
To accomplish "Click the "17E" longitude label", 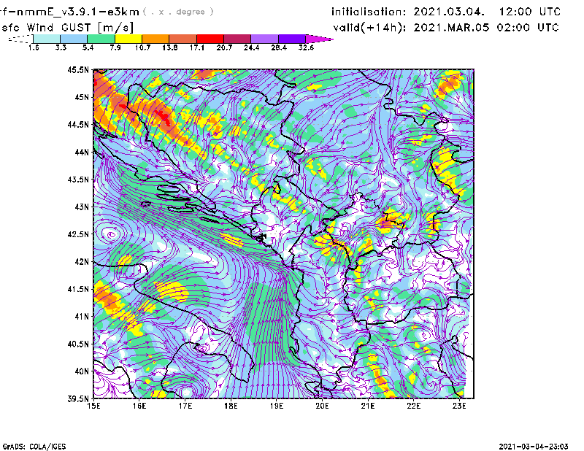I will coord(185,406).
